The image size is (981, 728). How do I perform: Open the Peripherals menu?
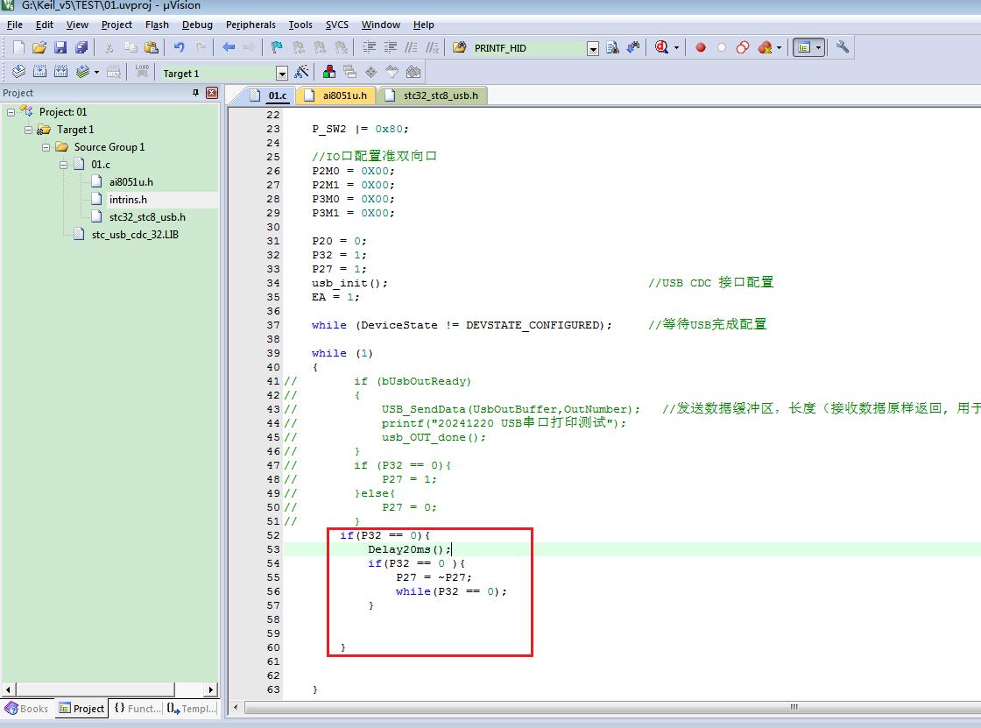coord(251,25)
